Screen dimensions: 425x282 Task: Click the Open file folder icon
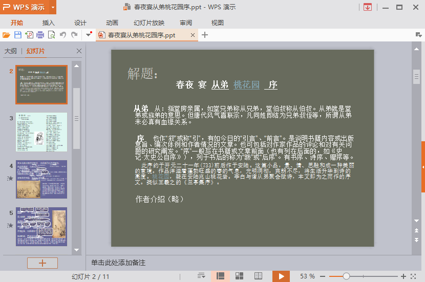6,35
